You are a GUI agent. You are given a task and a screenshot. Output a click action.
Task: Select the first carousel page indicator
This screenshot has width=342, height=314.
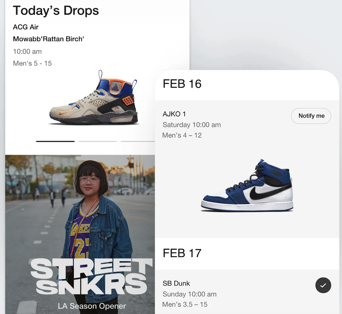pyautogui.click(x=55, y=141)
